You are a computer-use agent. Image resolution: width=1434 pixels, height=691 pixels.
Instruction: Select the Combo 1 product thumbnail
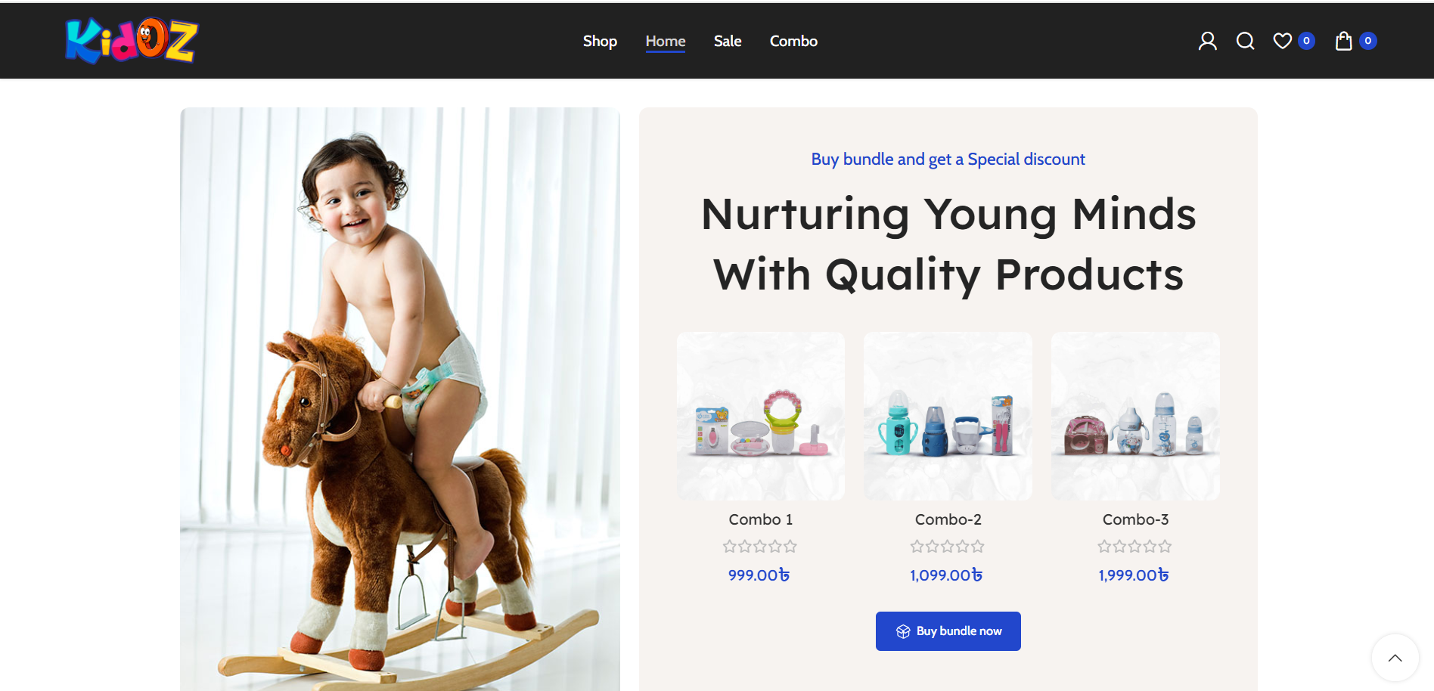[761, 416]
